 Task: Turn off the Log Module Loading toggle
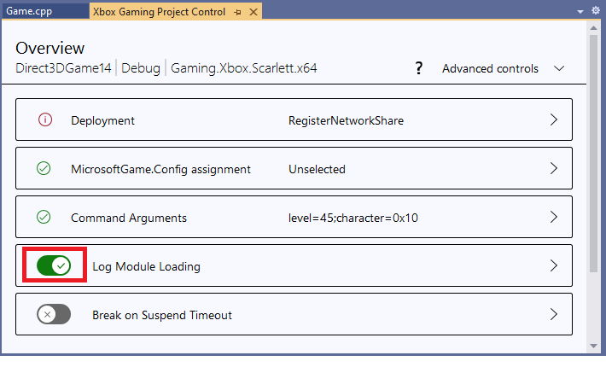pyautogui.click(x=54, y=265)
